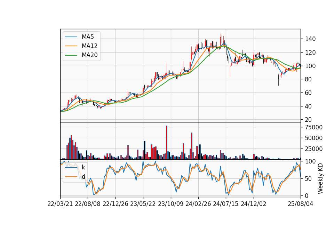Click the 22/08/08 date tick label
Viewport: 334px width, 240px height.
tap(88, 204)
